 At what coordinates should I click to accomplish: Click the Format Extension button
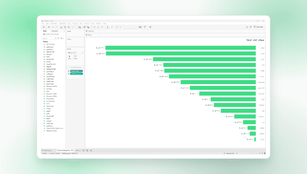[75, 67]
